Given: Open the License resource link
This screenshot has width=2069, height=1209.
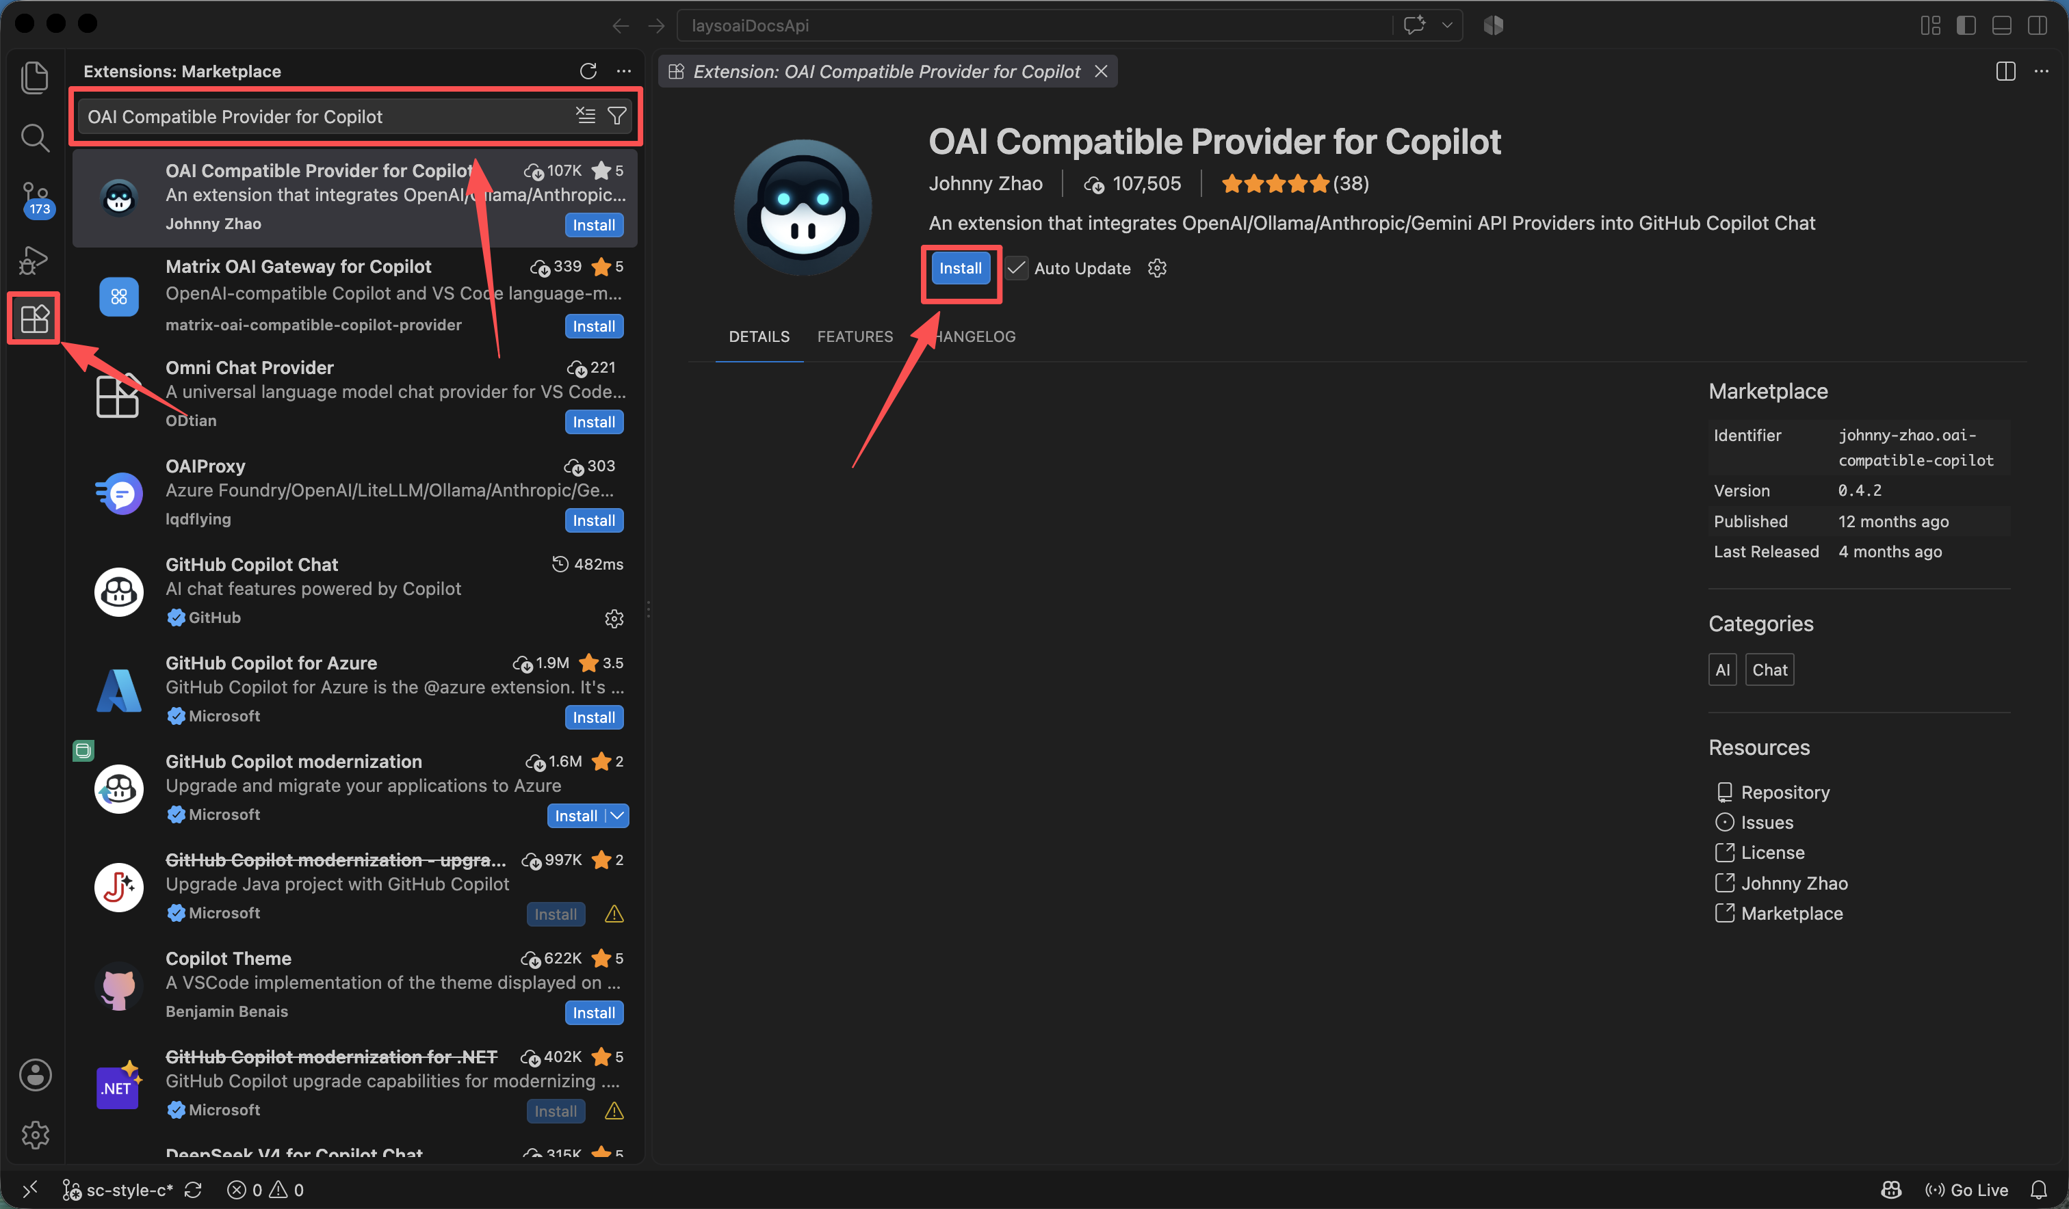Looking at the screenshot, I should [1760, 853].
